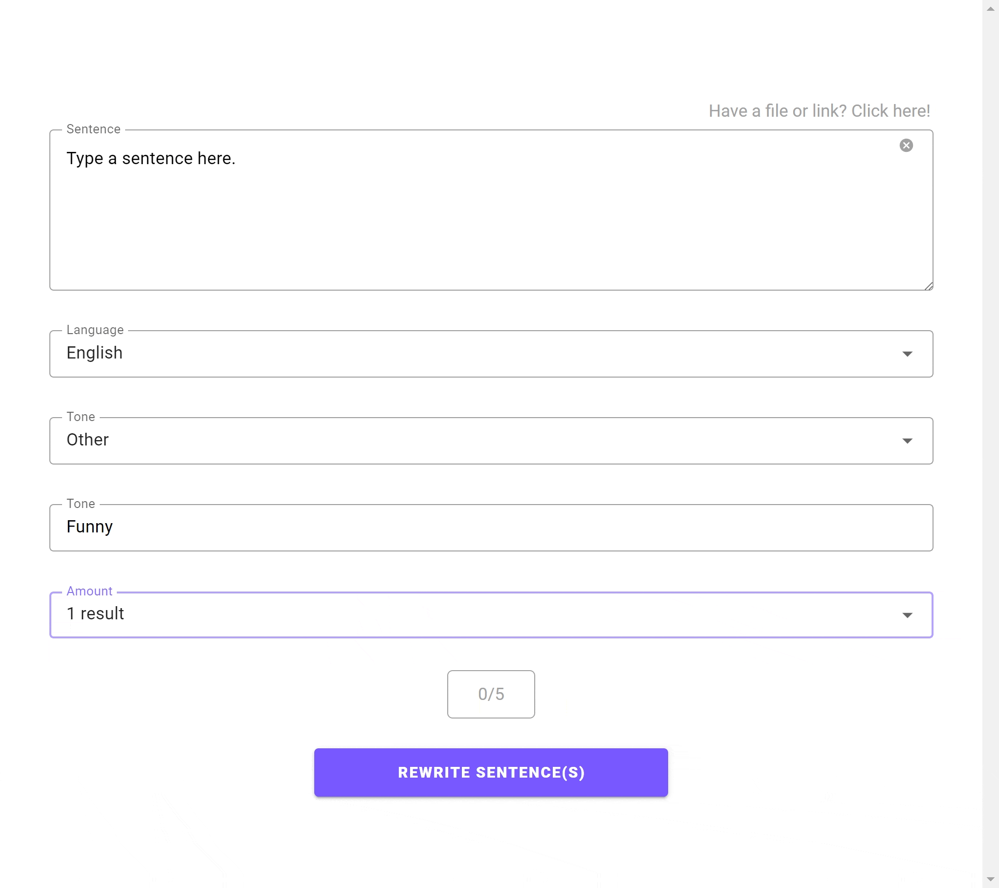
Task: Click the vertical scrollbar track
Action: point(990,440)
